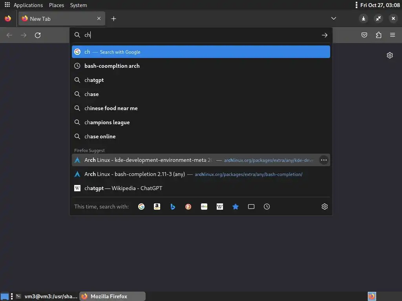The width and height of the screenshot is (402, 301).
Task: Go forward one page
Action: point(24,35)
